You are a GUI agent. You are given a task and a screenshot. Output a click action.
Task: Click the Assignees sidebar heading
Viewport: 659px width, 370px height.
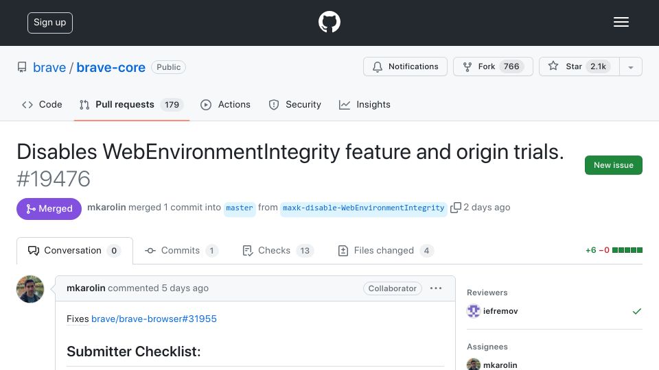pos(487,347)
